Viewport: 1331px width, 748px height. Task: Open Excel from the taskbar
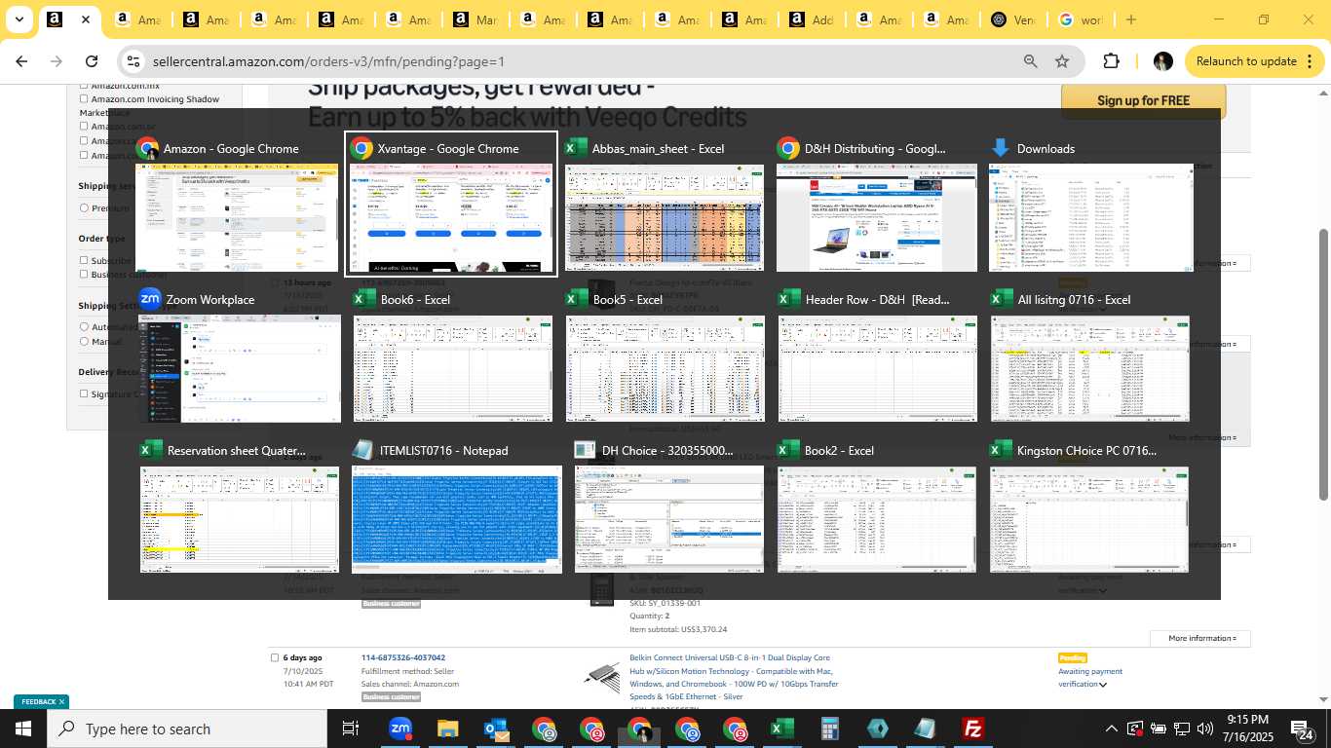781,729
